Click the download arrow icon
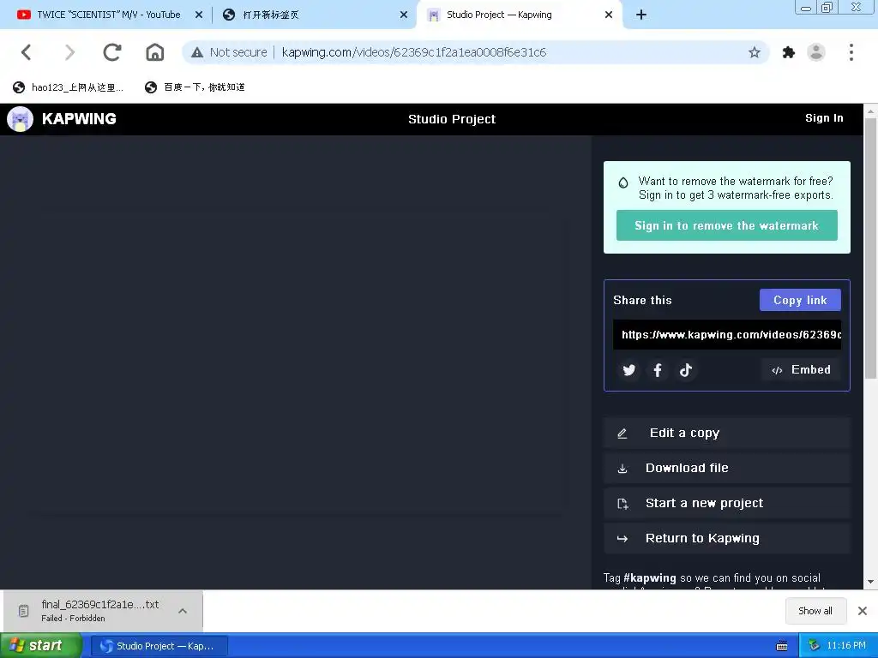This screenshot has width=878, height=658. tap(622, 469)
